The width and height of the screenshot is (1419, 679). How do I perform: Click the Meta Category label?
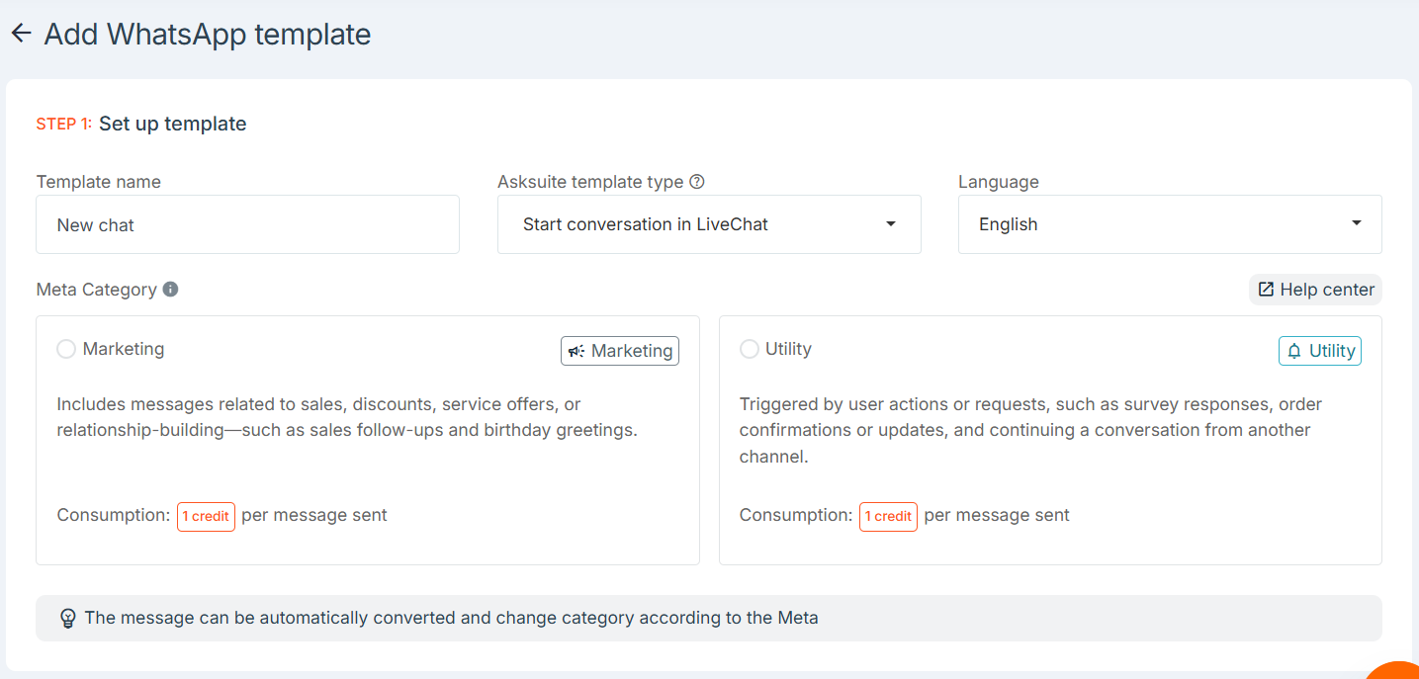(97, 290)
